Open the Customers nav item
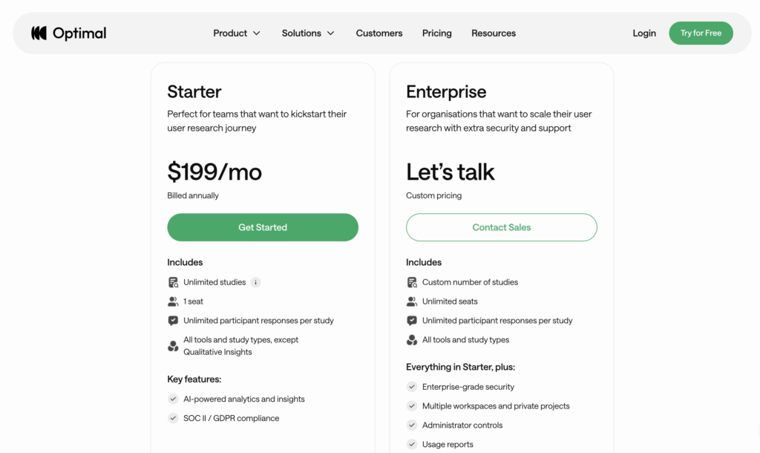The width and height of the screenshot is (760, 453). [x=379, y=33]
